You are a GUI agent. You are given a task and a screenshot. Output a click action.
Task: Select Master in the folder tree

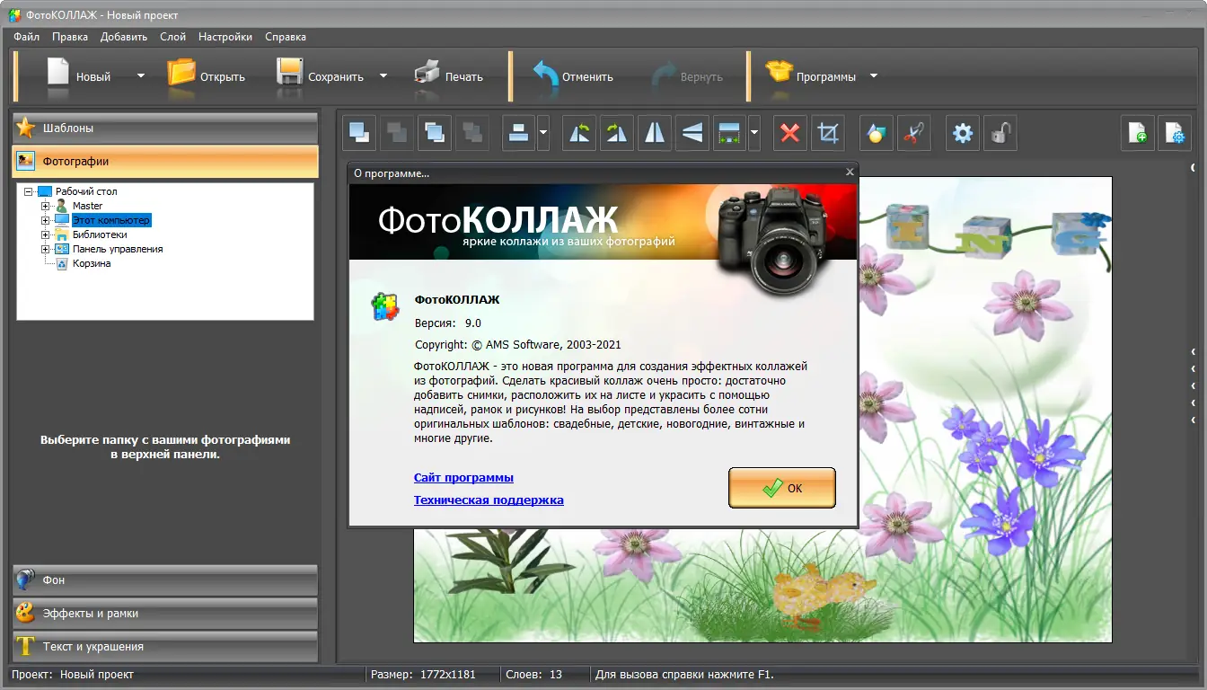coord(88,206)
